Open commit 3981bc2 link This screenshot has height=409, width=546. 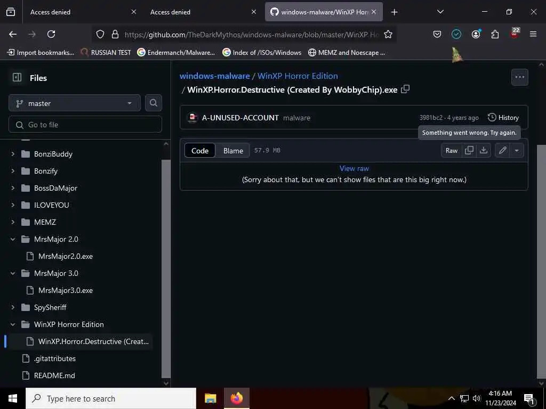tap(431, 118)
